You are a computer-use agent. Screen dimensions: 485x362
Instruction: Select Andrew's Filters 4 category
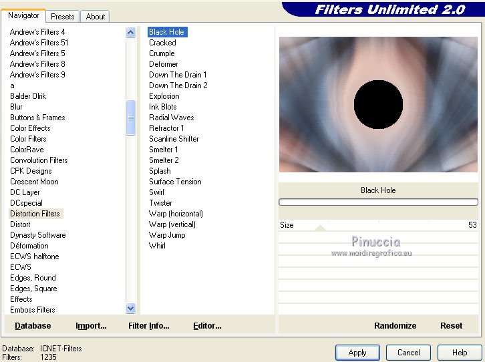37,32
